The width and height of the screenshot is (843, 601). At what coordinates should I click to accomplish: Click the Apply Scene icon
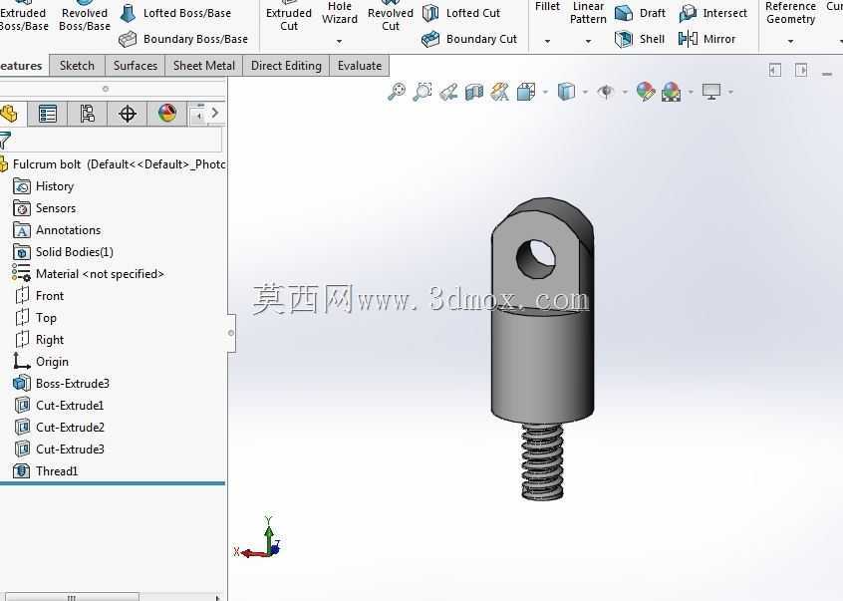coord(672,92)
